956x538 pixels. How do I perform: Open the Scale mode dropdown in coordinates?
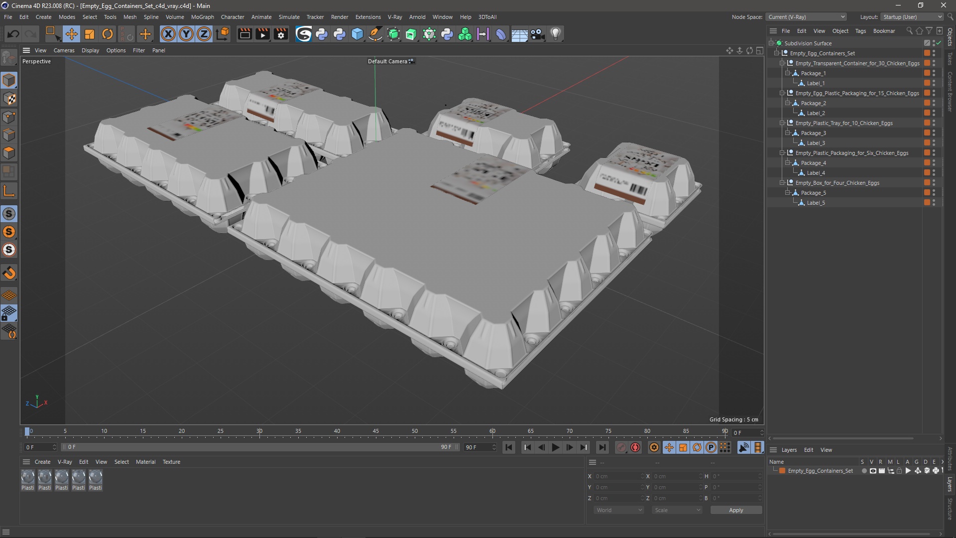pyautogui.click(x=677, y=510)
